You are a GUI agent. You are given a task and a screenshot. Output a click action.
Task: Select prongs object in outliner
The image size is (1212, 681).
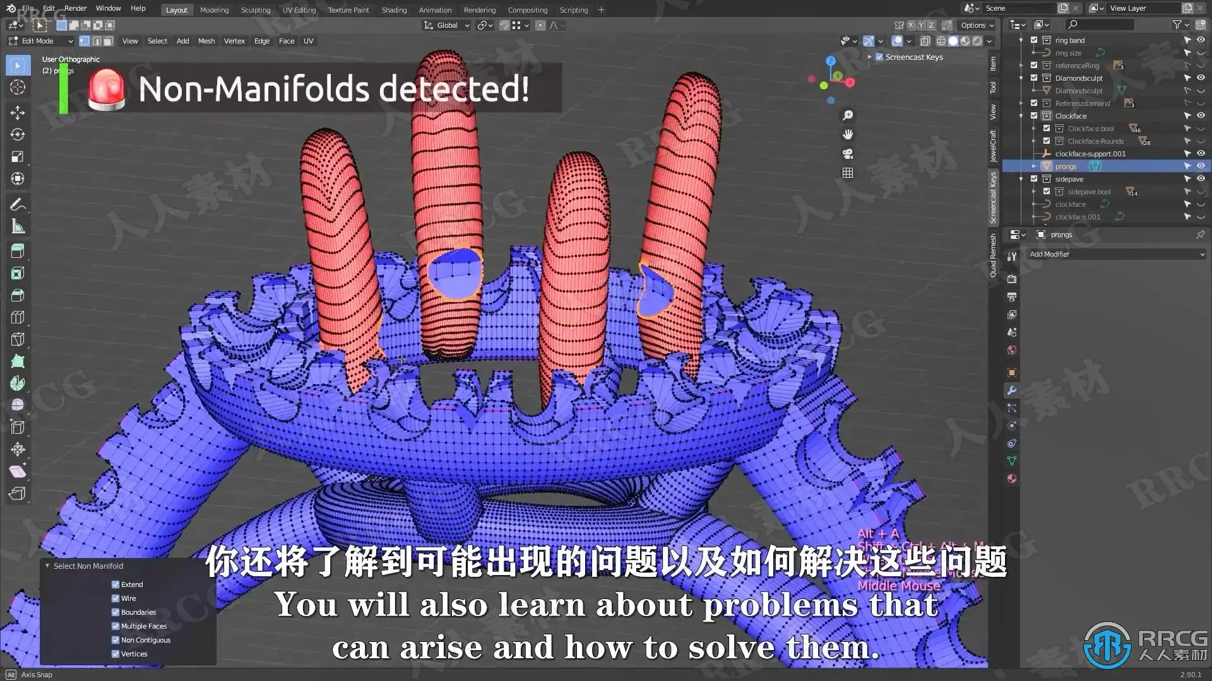(1066, 166)
